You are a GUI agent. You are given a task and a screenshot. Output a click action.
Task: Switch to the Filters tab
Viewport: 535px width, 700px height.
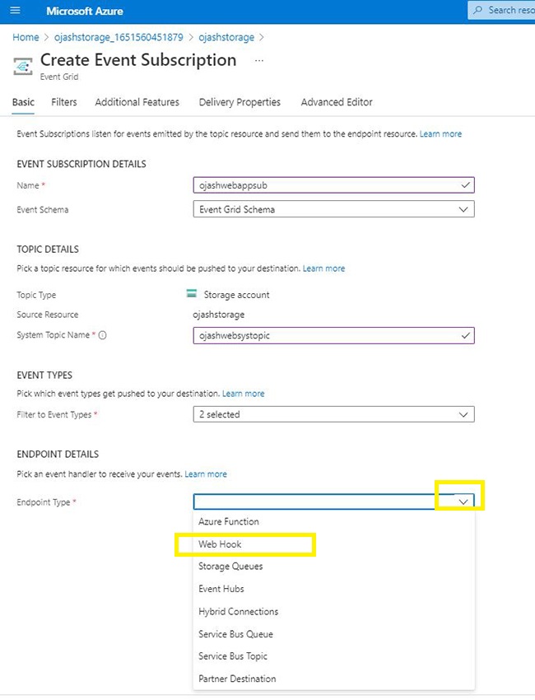[64, 102]
